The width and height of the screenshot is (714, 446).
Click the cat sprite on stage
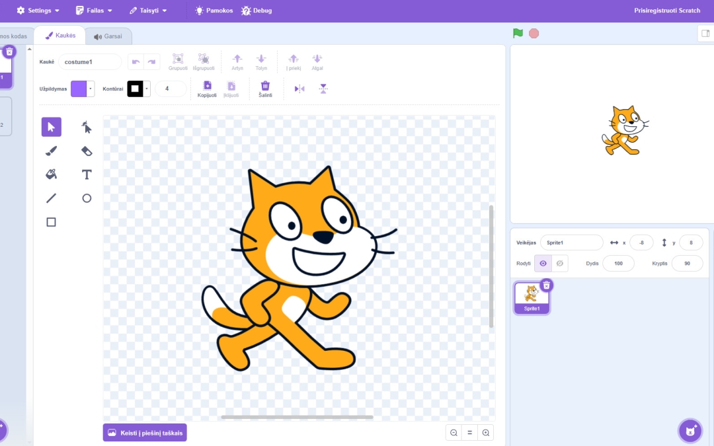pos(624,131)
